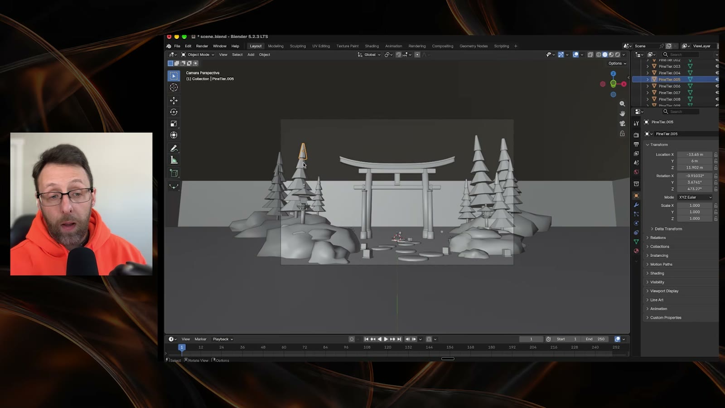Screen dimensions: 725x408
Task: Switch to the Shading workspace tab
Action: 372,46
